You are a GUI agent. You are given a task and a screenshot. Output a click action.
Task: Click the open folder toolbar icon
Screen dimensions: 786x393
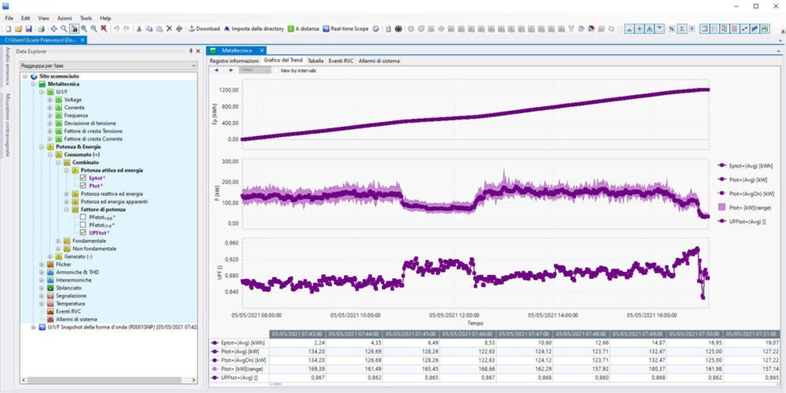[16, 29]
